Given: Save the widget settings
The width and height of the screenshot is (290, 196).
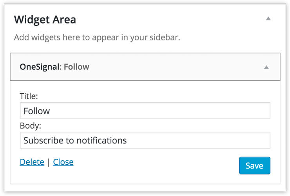Looking at the screenshot, I should click(x=254, y=165).
